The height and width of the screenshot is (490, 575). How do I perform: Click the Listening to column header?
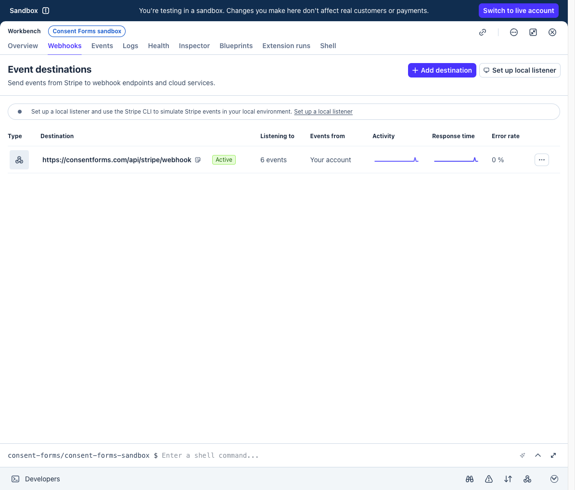click(277, 136)
